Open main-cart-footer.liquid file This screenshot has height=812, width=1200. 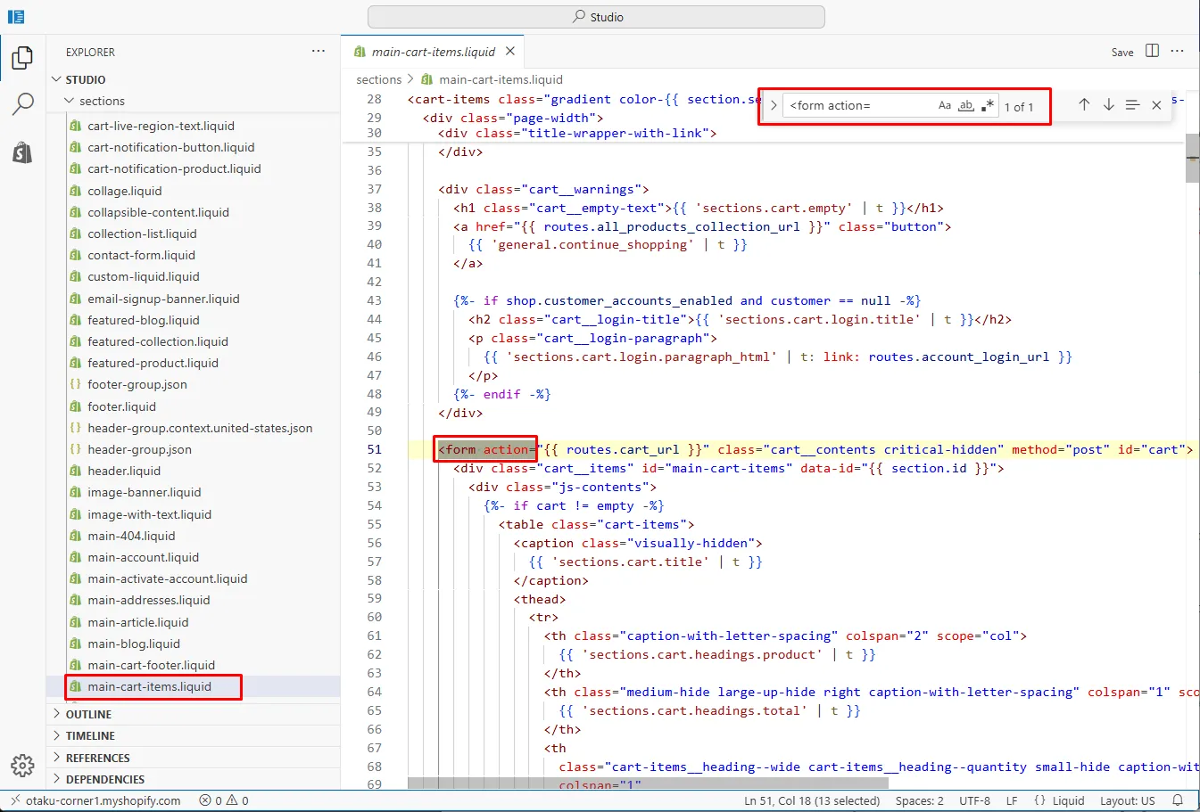tap(151, 665)
